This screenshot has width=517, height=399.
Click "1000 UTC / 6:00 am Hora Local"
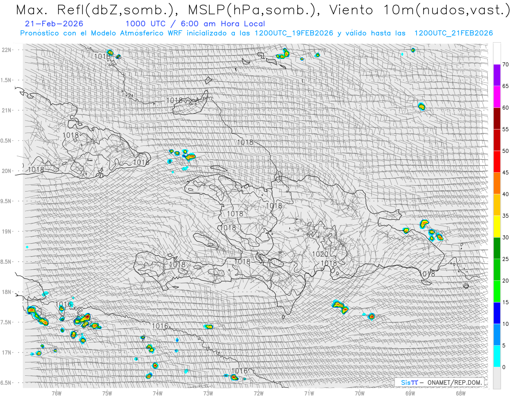coord(195,24)
